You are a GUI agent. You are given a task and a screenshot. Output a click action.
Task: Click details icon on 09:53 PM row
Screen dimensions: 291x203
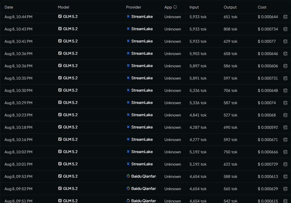pyautogui.click(x=285, y=177)
